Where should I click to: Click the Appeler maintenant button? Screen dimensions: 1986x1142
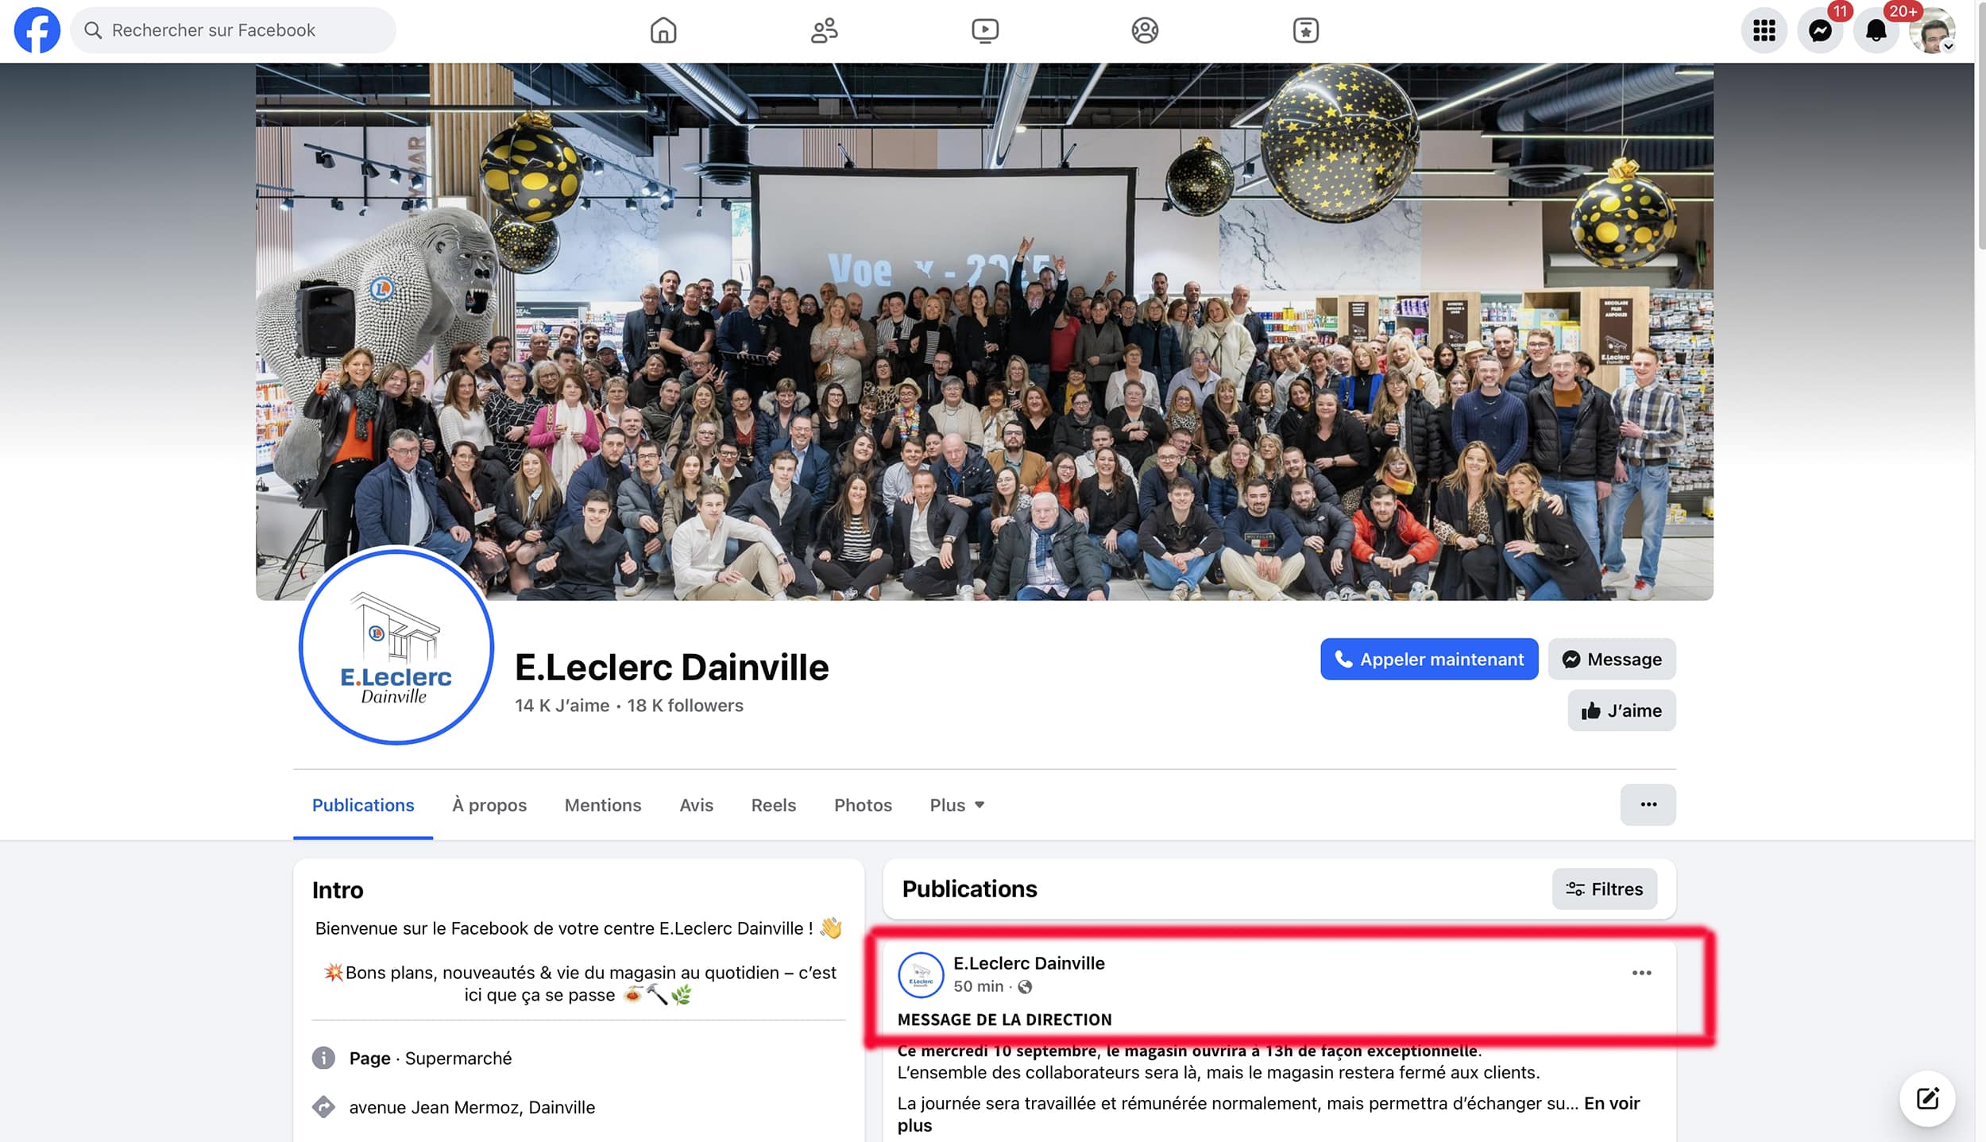pos(1428,659)
